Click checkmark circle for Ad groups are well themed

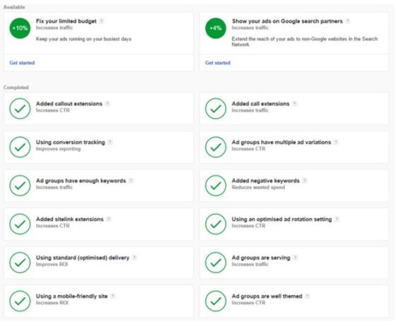pos(216,301)
